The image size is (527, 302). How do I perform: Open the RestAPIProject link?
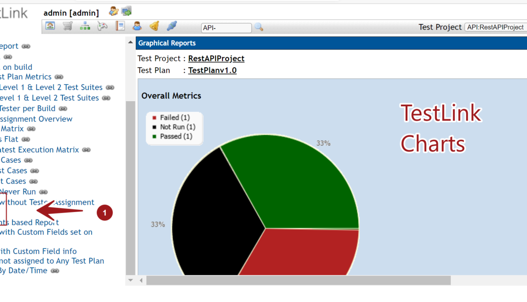(x=216, y=59)
